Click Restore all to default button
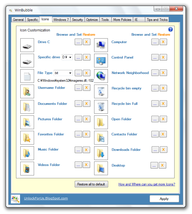192x214 pixels. (91, 184)
